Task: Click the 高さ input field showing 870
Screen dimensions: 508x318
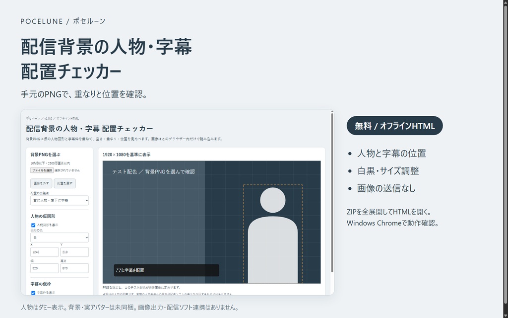Action: [74, 268]
